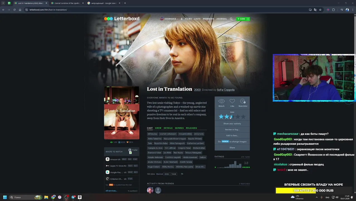Click the PATRON badge
The height and width of the screenshot is (201, 356).
pos(225,142)
